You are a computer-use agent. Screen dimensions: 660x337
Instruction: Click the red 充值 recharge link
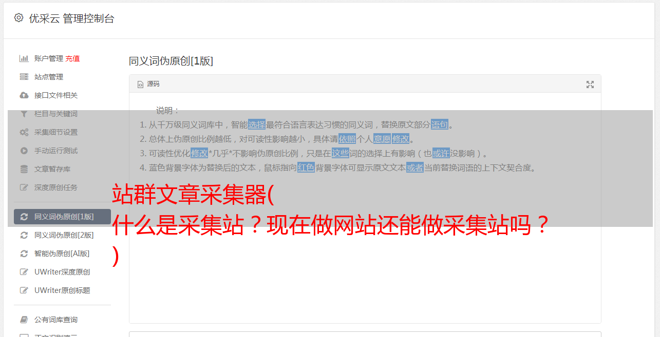[72, 58]
